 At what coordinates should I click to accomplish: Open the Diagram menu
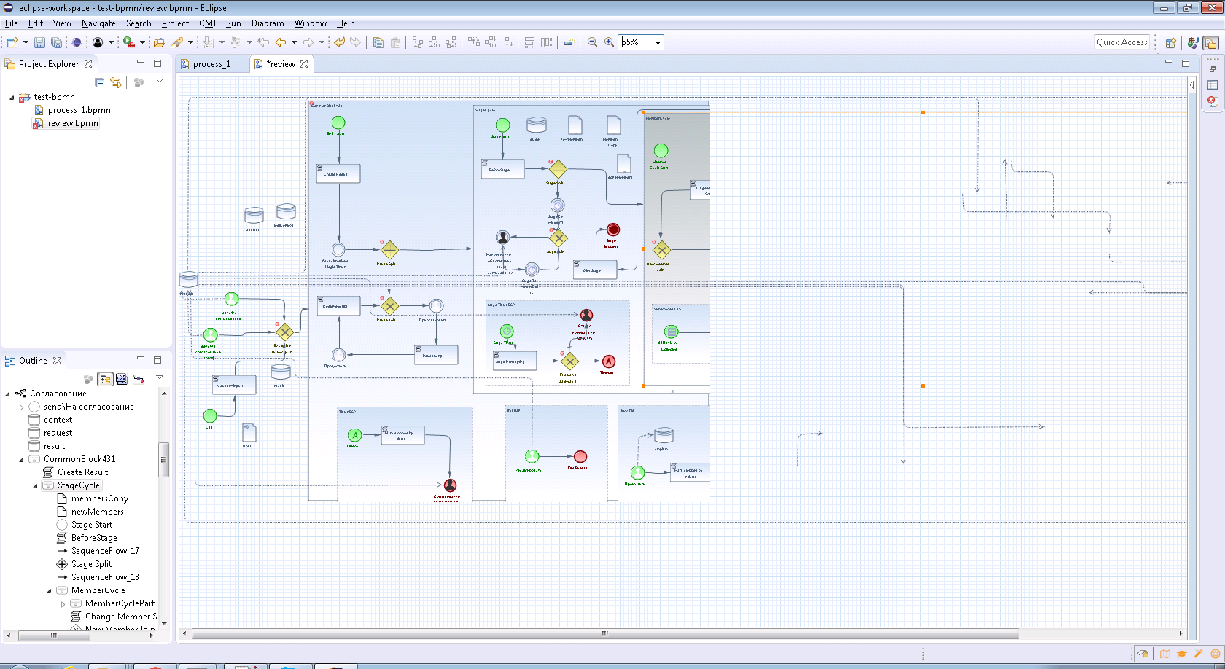[268, 23]
